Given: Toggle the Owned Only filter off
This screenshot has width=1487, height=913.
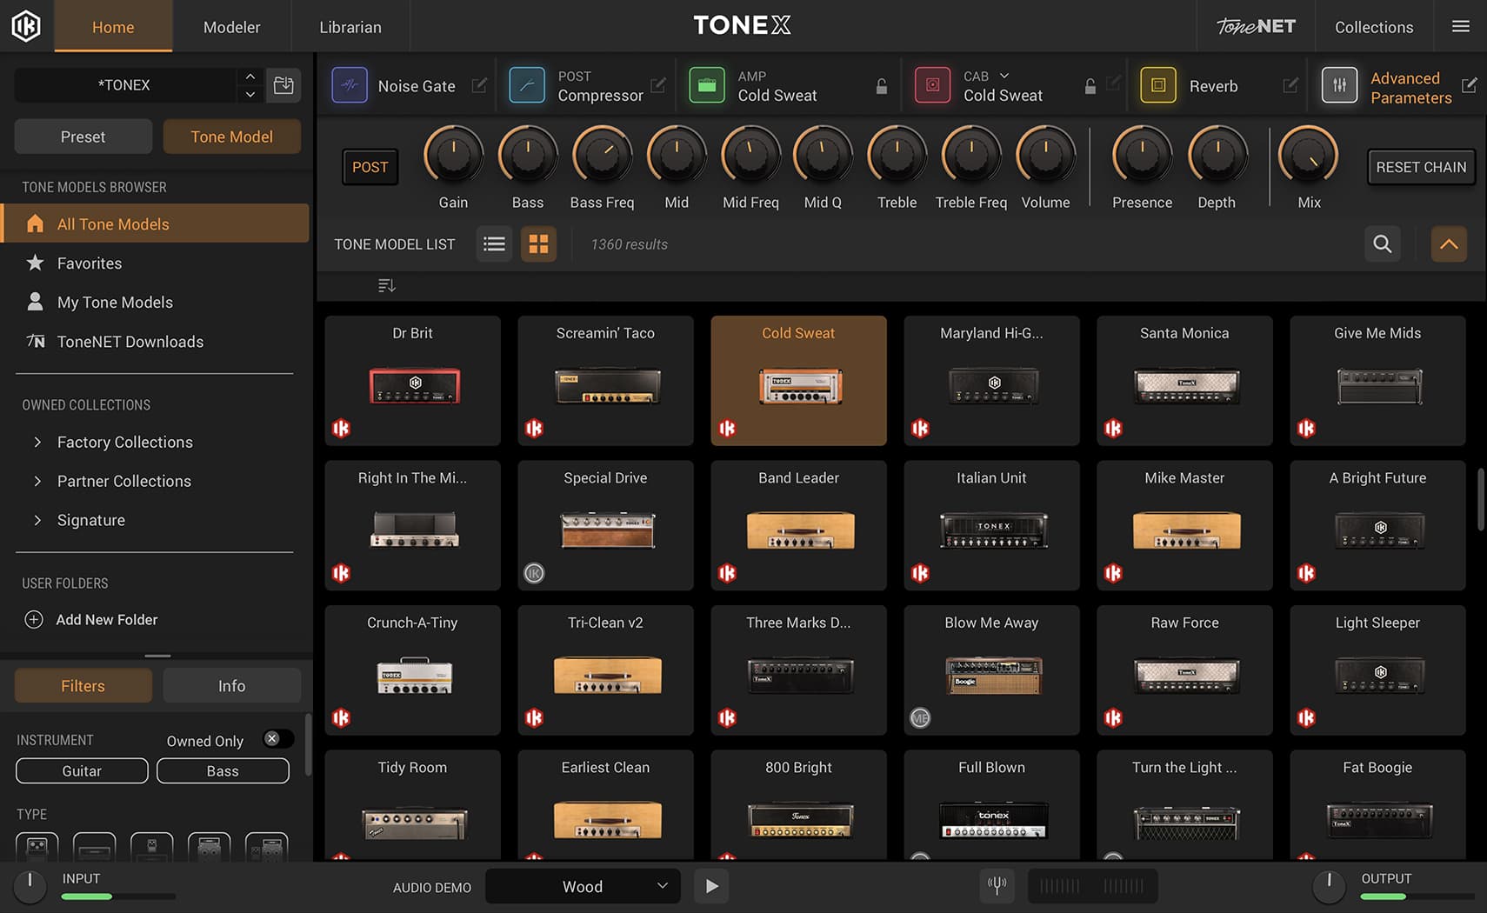Looking at the screenshot, I should [277, 738].
